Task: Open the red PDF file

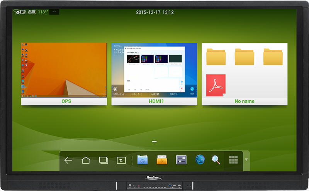Action: click(216, 85)
